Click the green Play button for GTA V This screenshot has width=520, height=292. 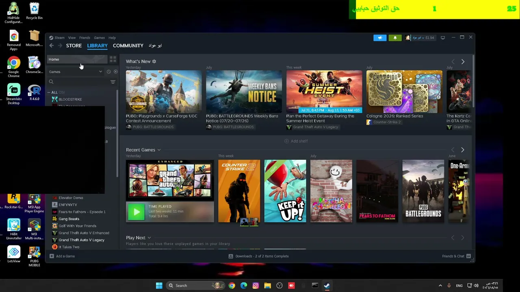136,212
